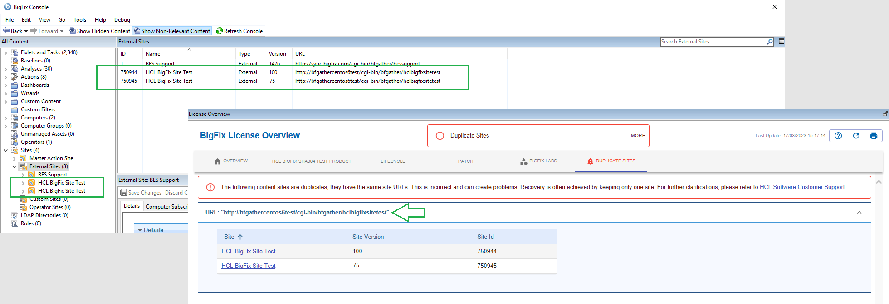Image resolution: width=889 pixels, height=304 pixels.
Task: Click the Computer Groups icon
Action: pos(15,126)
